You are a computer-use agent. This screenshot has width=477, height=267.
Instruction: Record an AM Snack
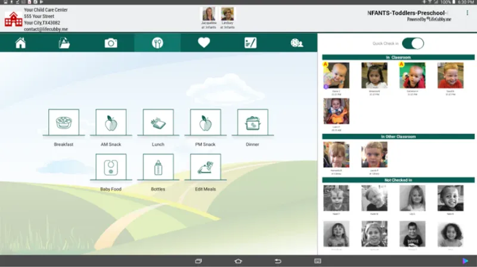click(x=111, y=122)
